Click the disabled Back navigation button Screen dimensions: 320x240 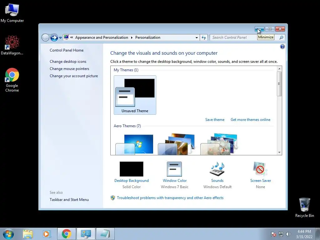pyautogui.click(x=45, y=37)
